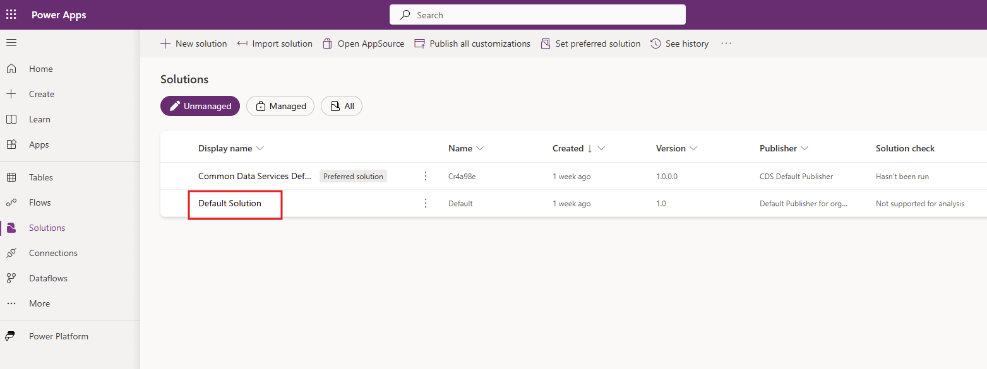Open more actions for Common Data Services row
The image size is (987, 369).
click(x=426, y=176)
